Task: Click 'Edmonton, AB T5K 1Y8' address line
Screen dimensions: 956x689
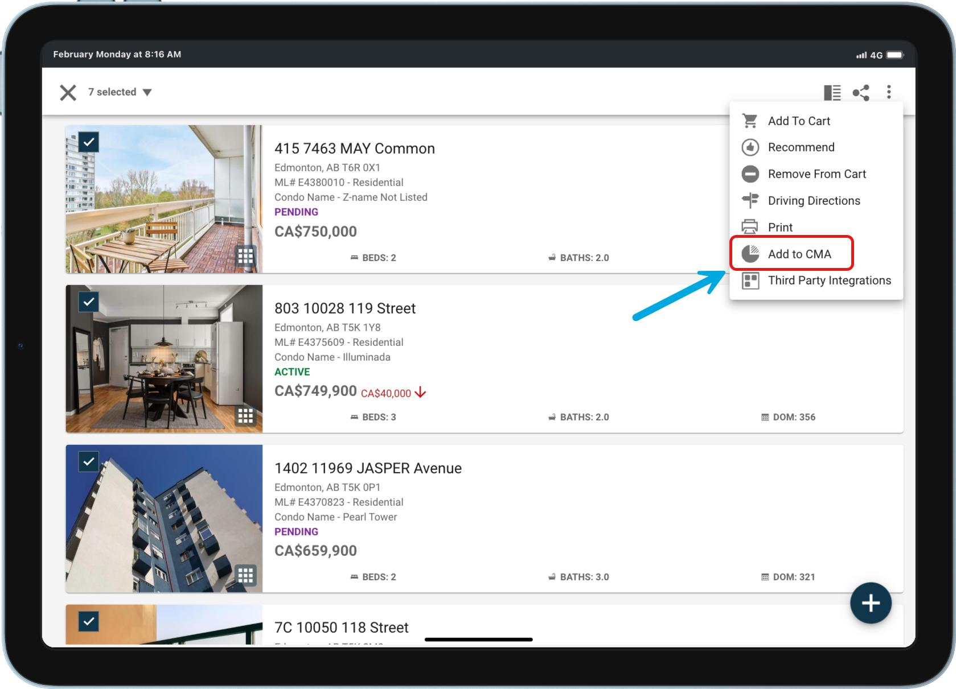Action: [x=327, y=328]
